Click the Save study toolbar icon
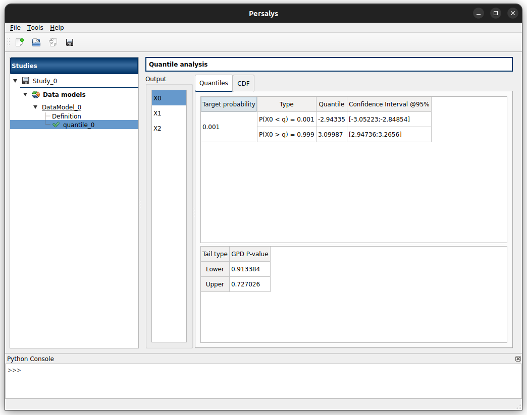 [x=70, y=42]
